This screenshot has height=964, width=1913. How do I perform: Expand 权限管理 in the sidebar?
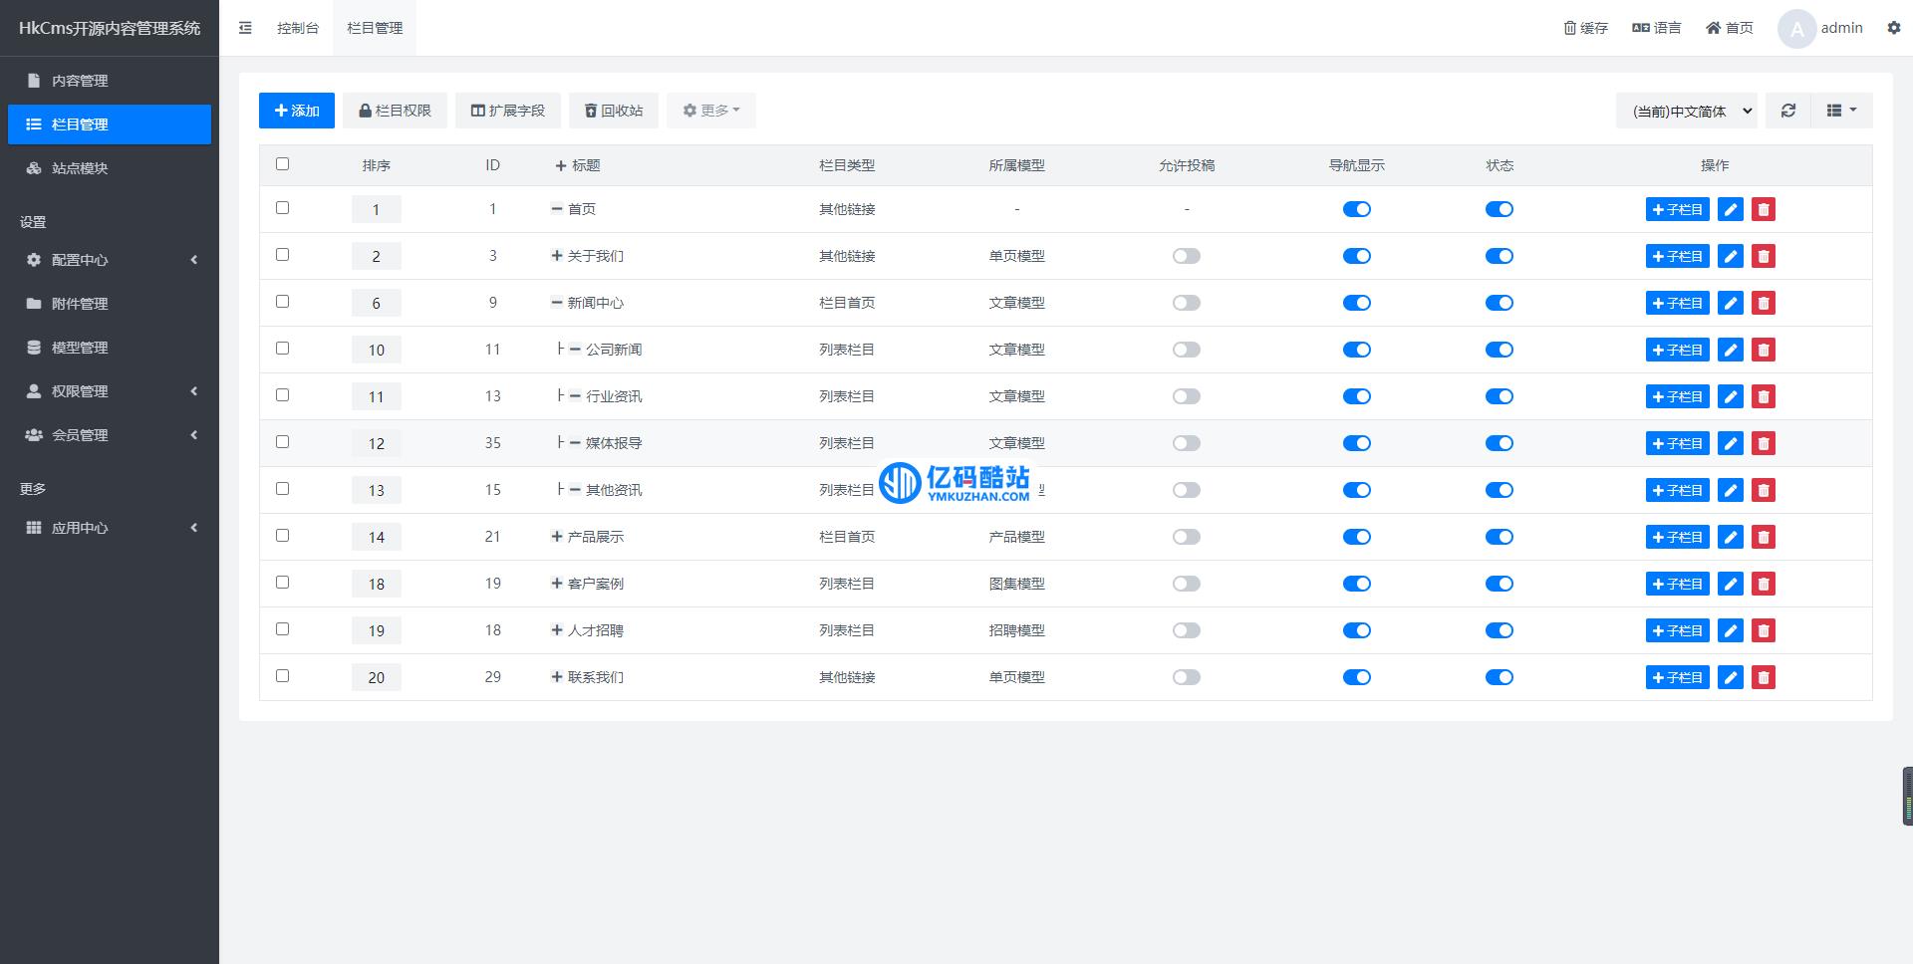tap(110, 391)
